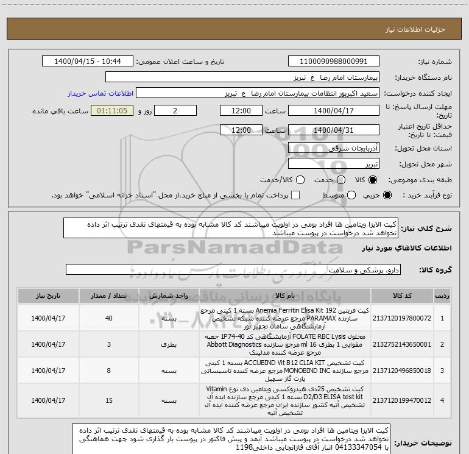Click the کد کالا column header
Image resolution: width=469 pixels, height=454 pixels.
[x=402, y=296]
